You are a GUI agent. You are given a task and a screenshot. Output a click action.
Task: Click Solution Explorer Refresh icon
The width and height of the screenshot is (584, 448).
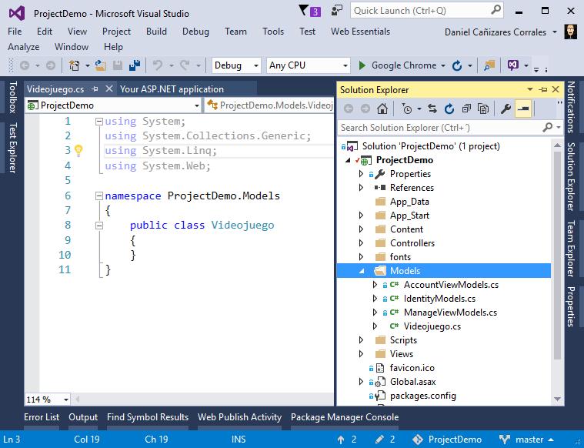[x=449, y=109]
